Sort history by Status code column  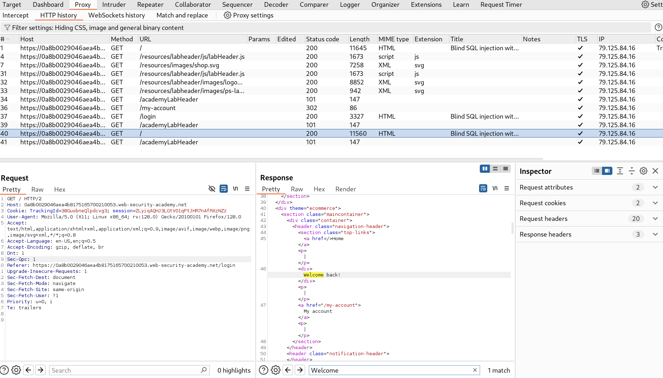click(x=327, y=39)
